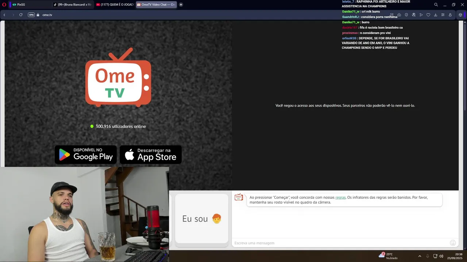The image size is (467, 262).
Task: Open the extensions cube icon
Action: [x=460, y=15]
